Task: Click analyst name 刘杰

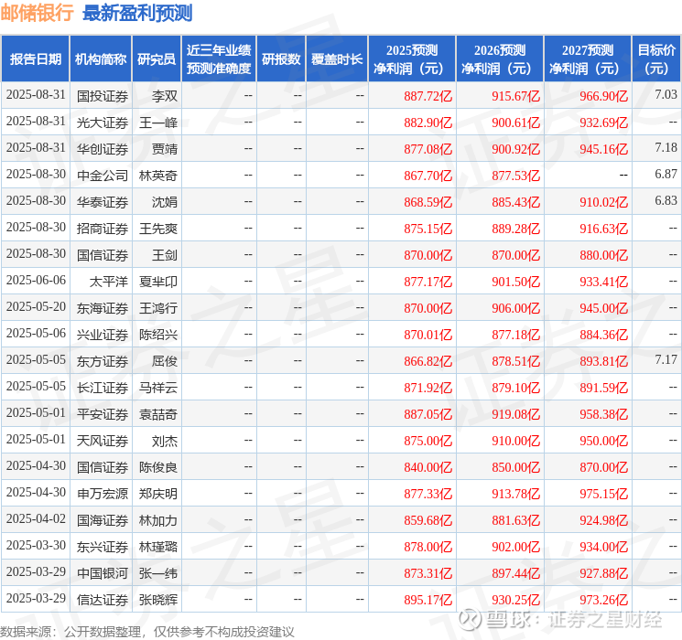Action: tap(165, 441)
